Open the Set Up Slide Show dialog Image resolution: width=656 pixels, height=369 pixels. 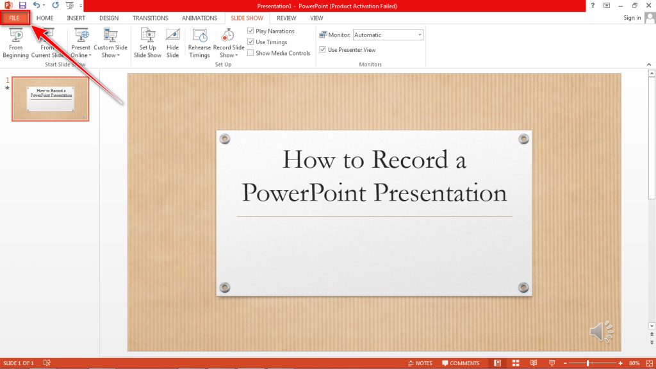147,42
